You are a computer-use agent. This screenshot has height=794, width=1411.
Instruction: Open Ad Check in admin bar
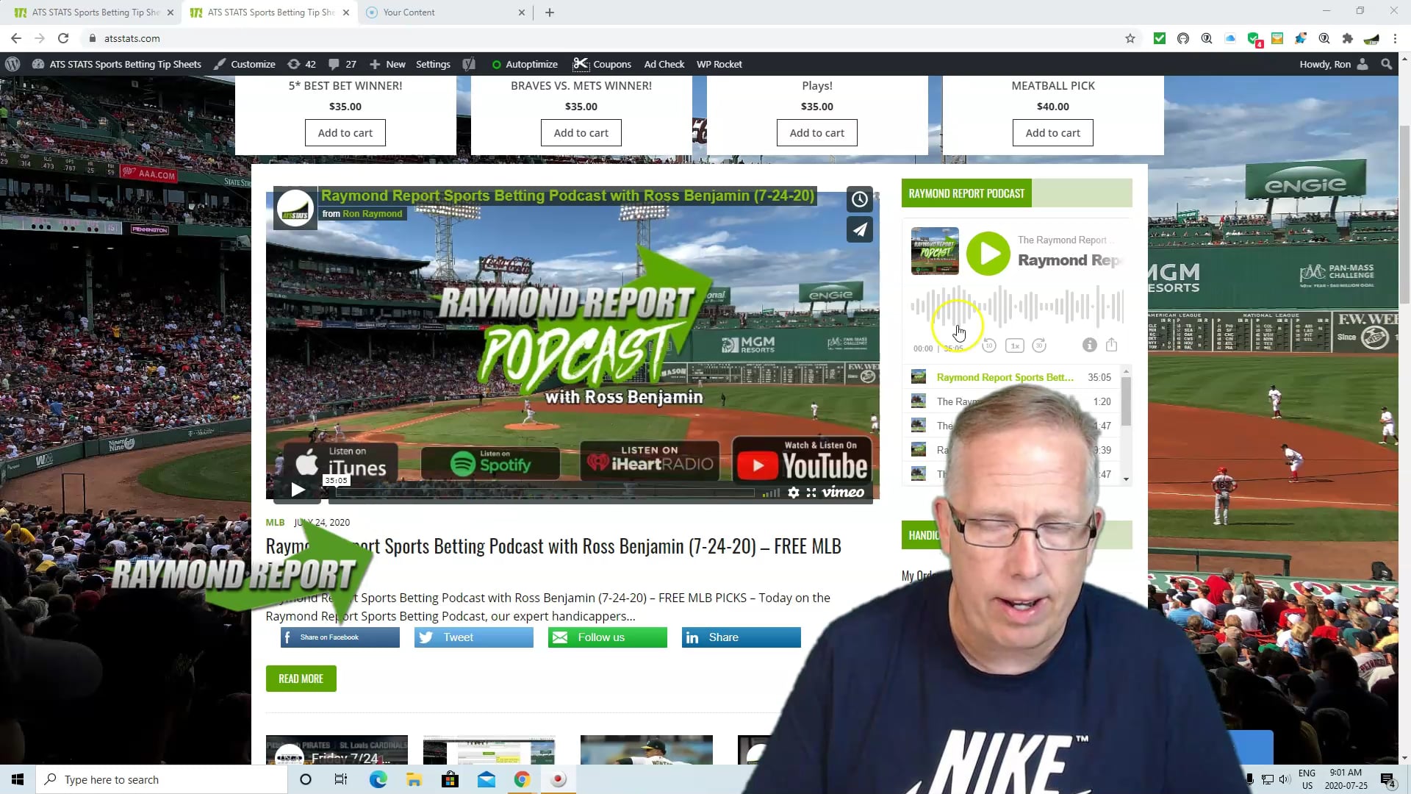(x=664, y=64)
